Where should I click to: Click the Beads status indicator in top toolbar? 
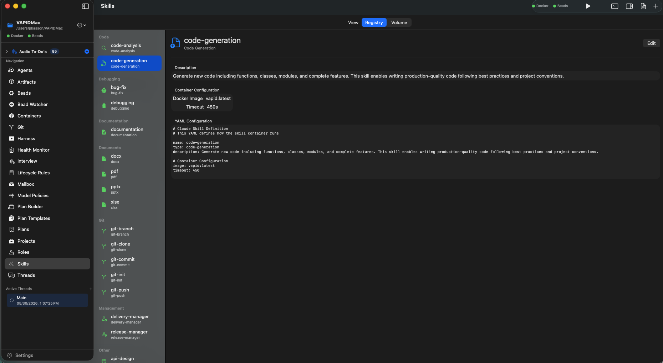coord(560,6)
